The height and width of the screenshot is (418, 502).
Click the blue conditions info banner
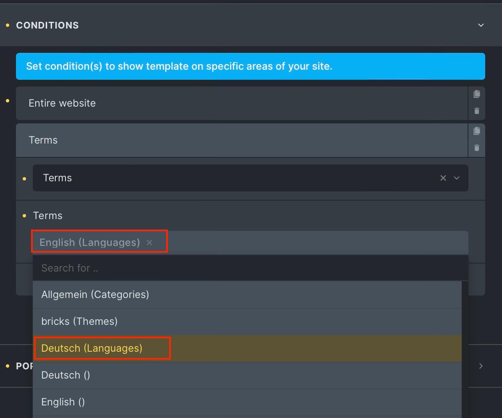pos(250,66)
